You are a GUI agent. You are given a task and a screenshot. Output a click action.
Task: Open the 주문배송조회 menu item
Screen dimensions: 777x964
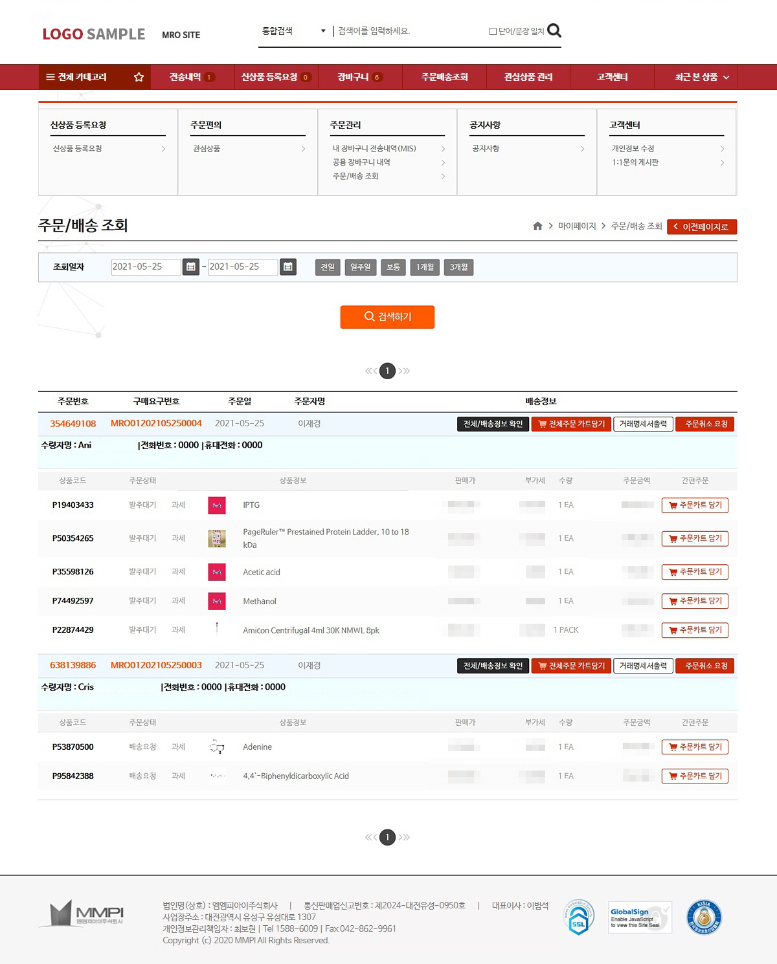pos(444,76)
